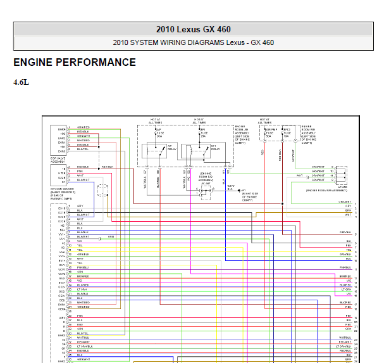
Task: Click the A1 ground point symbol
Action: click(239, 191)
